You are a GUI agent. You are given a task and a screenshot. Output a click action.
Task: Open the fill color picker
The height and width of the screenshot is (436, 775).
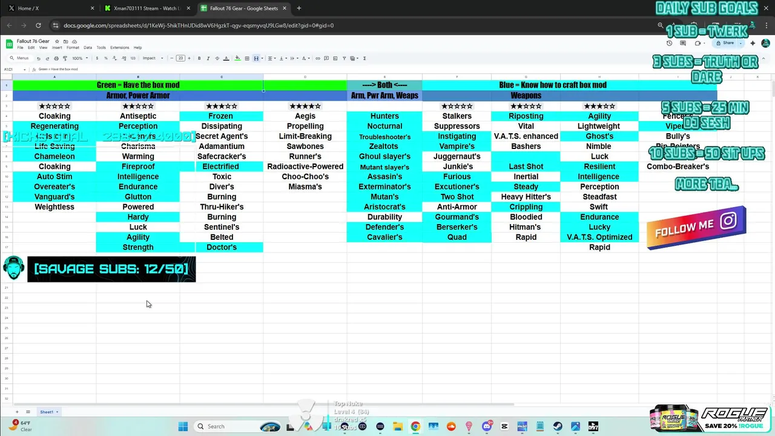pos(237,58)
